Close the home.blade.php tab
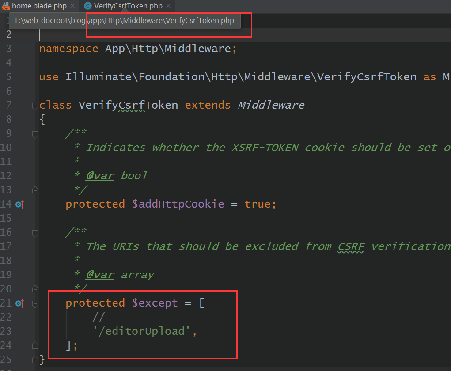451x371 pixels. (x=73, y=6)
